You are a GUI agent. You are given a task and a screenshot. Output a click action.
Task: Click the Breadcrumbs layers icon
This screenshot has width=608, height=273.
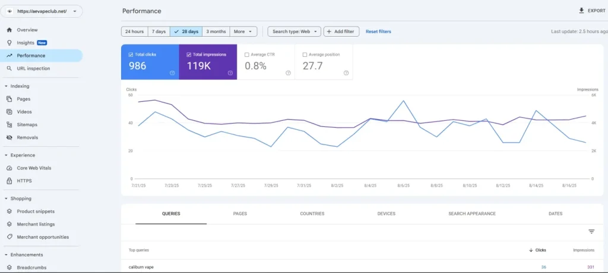[9, 268]
